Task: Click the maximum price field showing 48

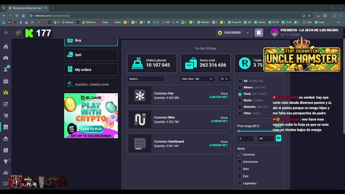Action: coord(266,138)
